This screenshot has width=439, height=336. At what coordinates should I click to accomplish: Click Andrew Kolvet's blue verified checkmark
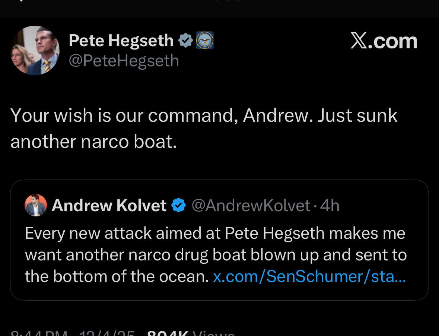pyautogui.click(x=179, y=205)
